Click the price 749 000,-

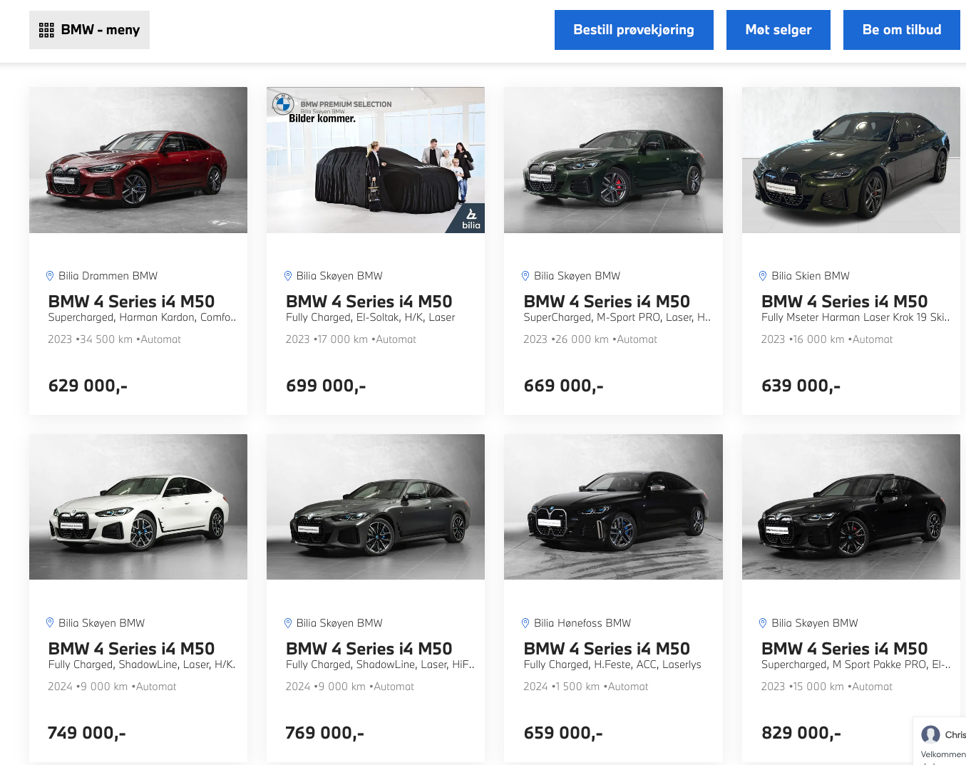pos(87,733)
